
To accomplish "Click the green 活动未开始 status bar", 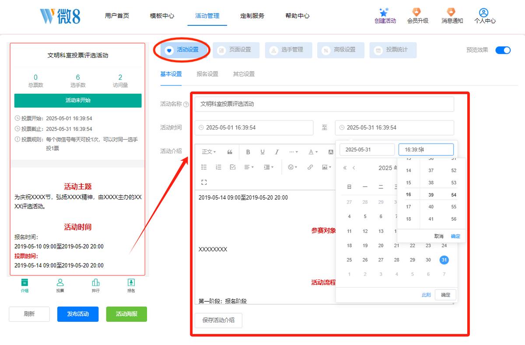I will point(78,100).
